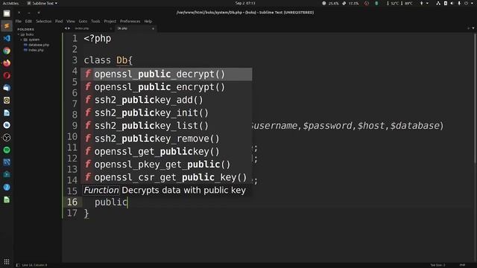Viewport: 477px width, 268px height.
Task: Launch Visual Studio Code from dock
Action: [7, 38]
